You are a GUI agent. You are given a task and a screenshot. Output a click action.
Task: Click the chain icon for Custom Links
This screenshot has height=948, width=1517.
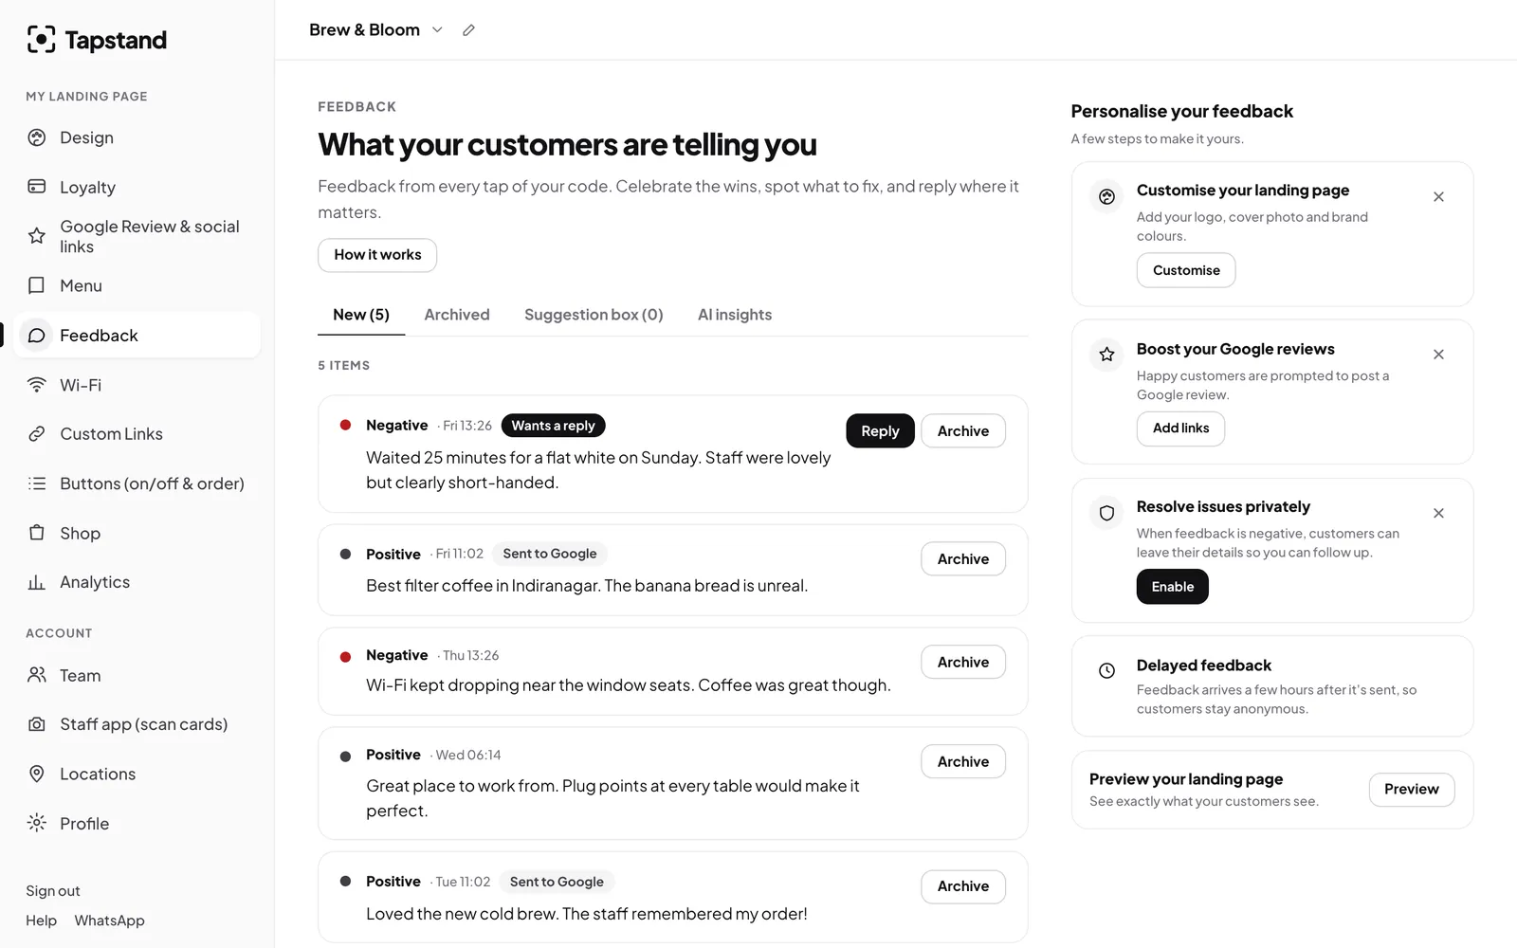[37, 434]
